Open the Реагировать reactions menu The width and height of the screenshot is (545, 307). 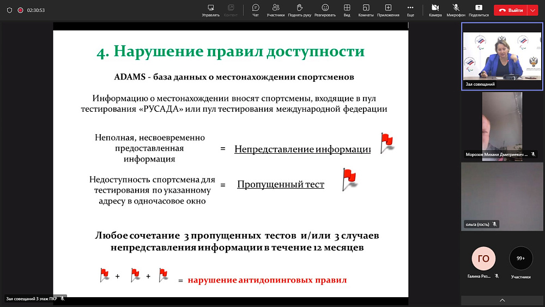coord(325,10)
